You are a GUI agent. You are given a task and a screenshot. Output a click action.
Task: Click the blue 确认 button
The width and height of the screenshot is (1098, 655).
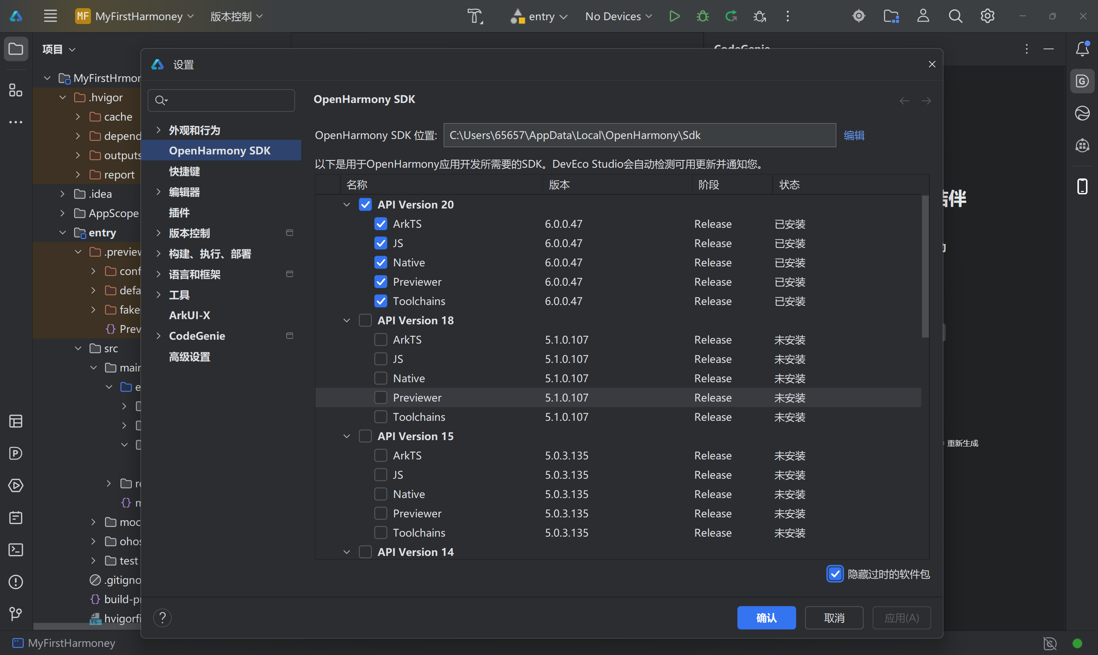pyautogui.click(x=766, y=618)
